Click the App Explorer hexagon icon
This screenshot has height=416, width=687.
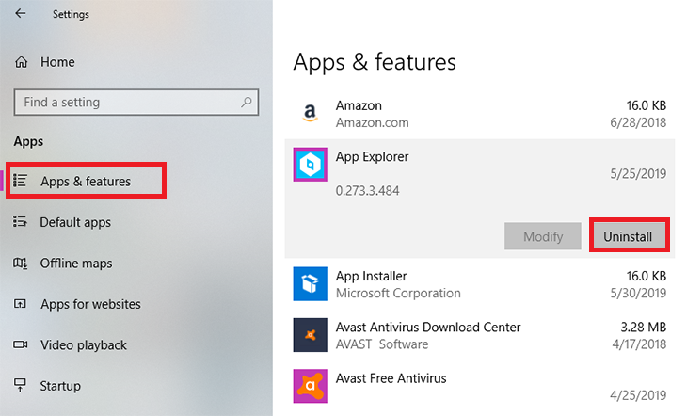pyautogui.click(x=310, y=164)
